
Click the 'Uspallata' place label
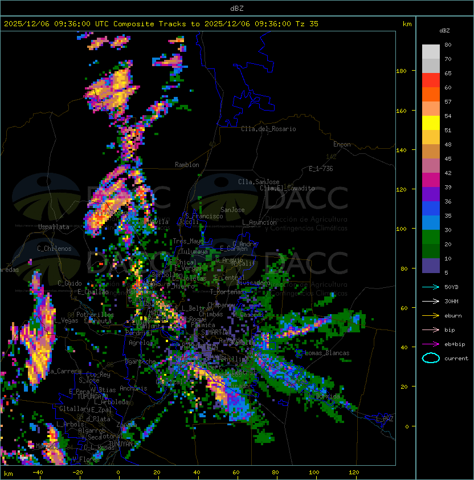[54, 227]
